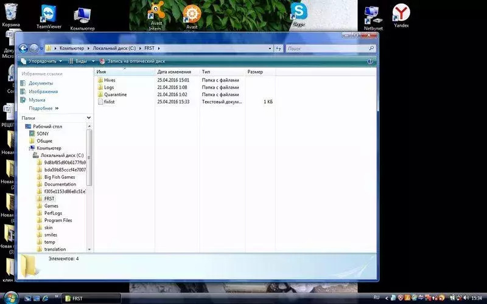Refresh the FRST folder view
This screenshot has width=487, height=304.
[279, 49]
